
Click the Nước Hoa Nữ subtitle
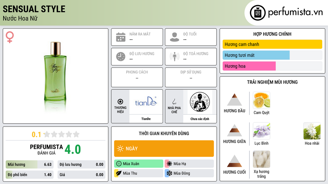20,18
